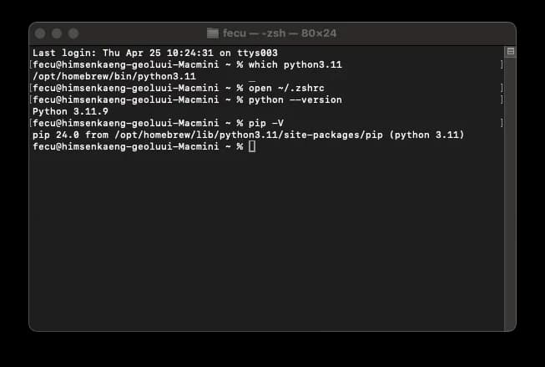Click the "Python 3.11.9" output line
The width and height of the screenshot is (545, 367).
(70, 111)
